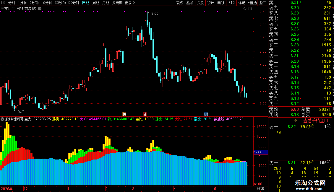Select the 卖一 6.22 order row
Screen dimensions: 334x192
(x=300, y=50)
